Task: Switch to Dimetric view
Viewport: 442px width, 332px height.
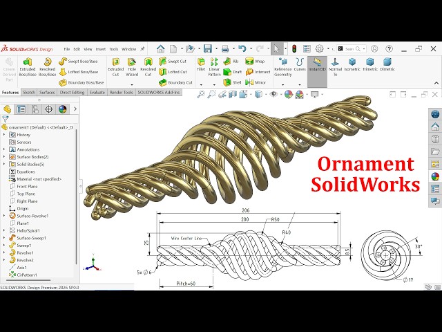Action: (x=387, y=64)
